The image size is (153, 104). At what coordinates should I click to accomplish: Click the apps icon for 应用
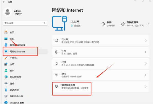[6, 64]
